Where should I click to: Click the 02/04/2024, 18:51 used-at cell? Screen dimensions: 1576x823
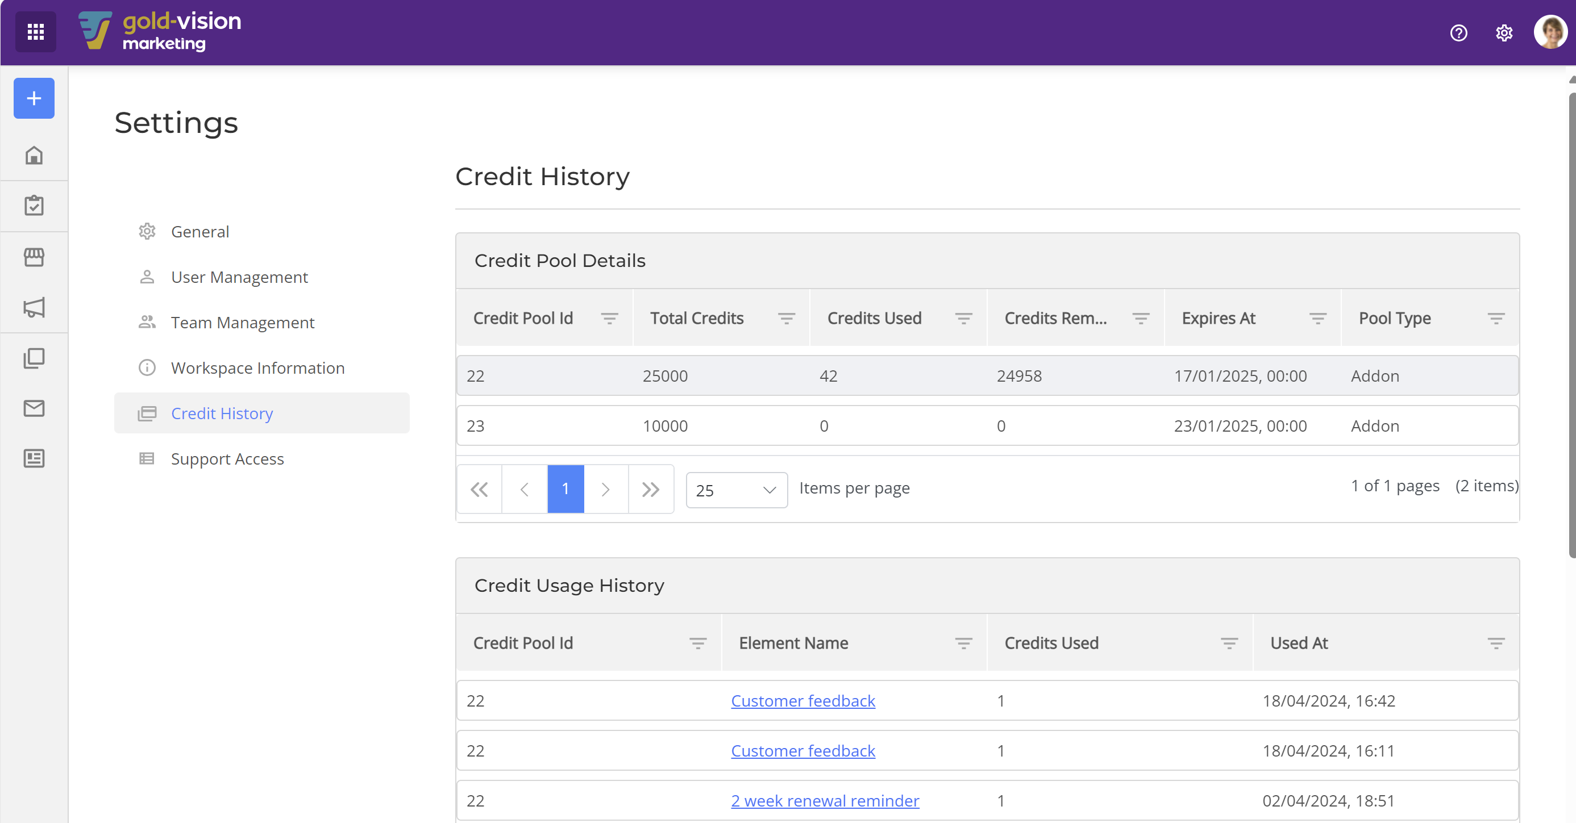click(x=1328, y=801)
